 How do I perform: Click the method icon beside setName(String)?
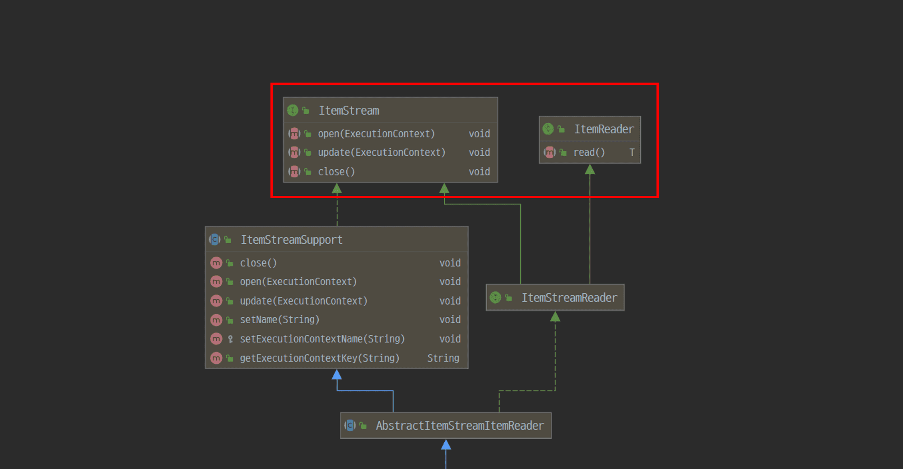216,320
